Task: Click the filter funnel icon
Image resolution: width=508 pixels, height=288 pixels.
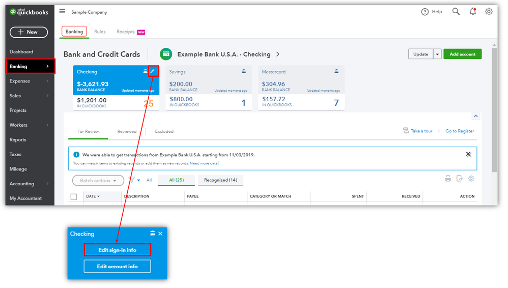Action: (x=131, y=180)
